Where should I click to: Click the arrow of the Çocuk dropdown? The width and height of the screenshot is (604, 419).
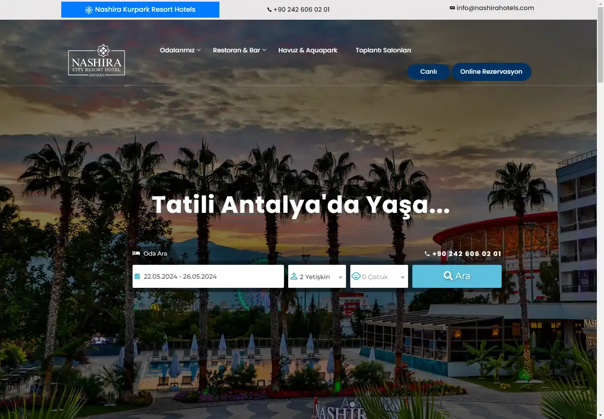(403, 277)
